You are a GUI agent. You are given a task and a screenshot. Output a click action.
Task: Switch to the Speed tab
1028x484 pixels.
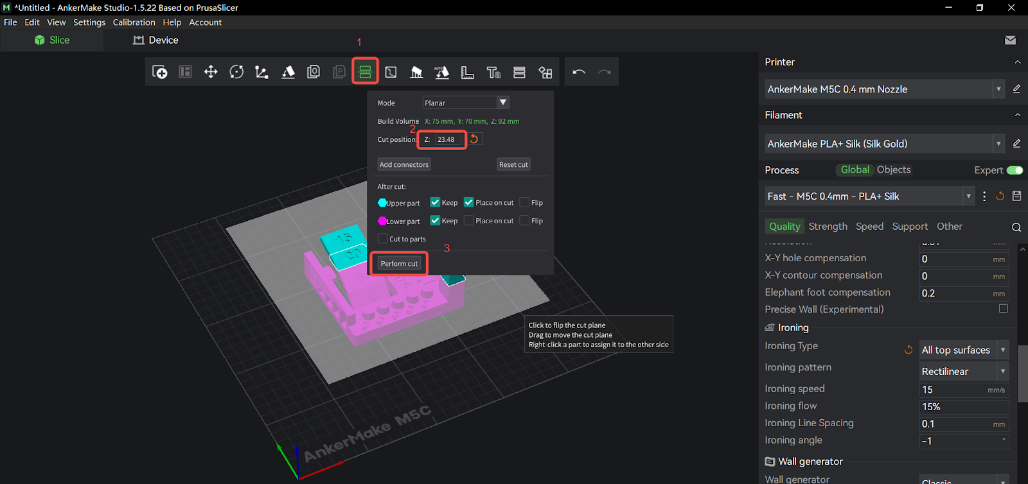pos(869,226)
